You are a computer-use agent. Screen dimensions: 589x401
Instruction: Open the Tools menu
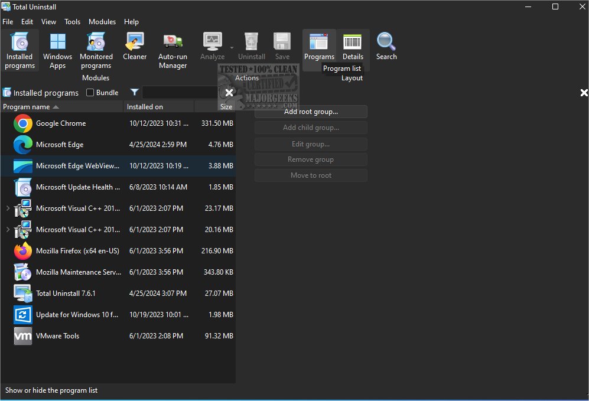coord(72,21)
